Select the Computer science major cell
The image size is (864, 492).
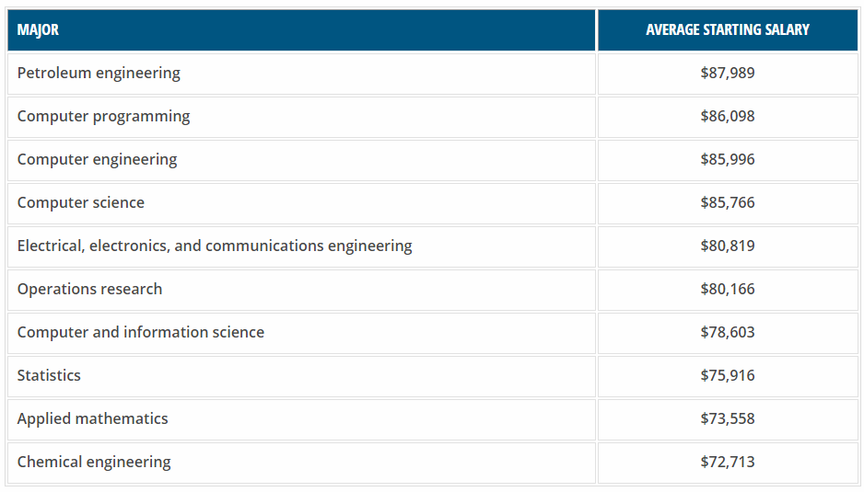pyautogui.click(x=81, y=202)
